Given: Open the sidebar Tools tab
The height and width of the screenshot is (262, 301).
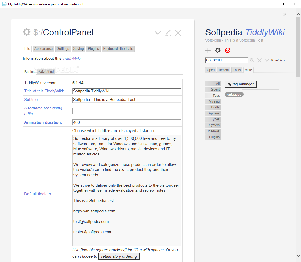Looking at the screenshot, I should coord(237,70).
